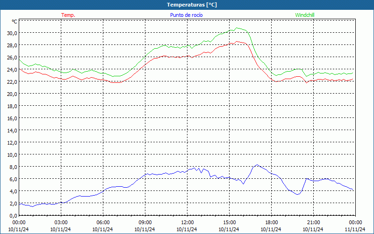
Task: Click the '09:00' time label
Action: pos(145,223)
